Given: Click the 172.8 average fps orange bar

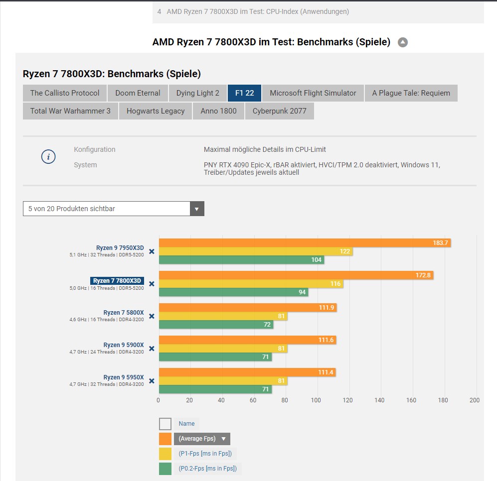Looking at the screenshot, I should click(x=296, y=275).
